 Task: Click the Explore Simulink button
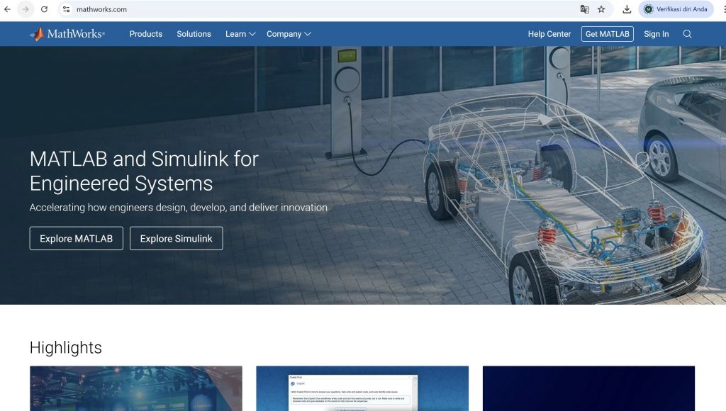(x=176, y=238)
